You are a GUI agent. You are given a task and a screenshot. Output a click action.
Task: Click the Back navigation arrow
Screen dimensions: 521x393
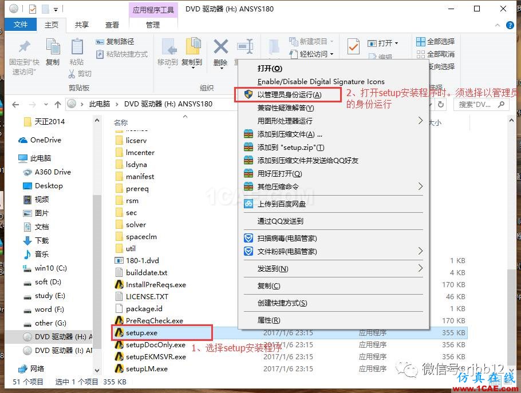15,105
